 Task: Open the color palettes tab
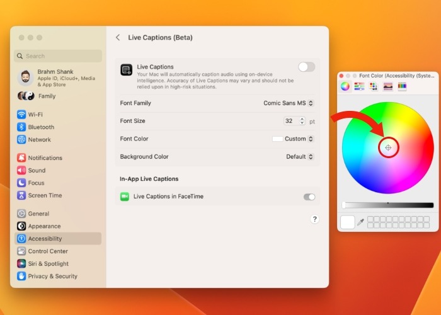point(374,86)
